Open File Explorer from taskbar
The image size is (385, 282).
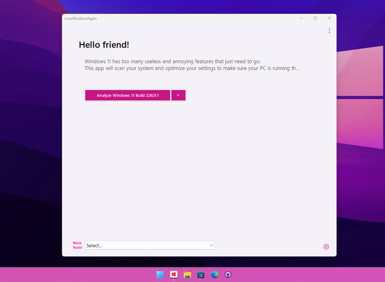click(x=187, y=274)
